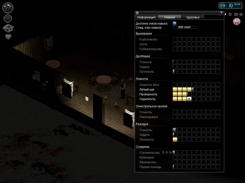Click the empty secondary item slot
245x183 pixels.
tap(8, 18)
